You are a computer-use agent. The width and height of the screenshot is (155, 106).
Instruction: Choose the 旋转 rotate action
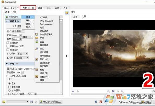tap(42, 42)
